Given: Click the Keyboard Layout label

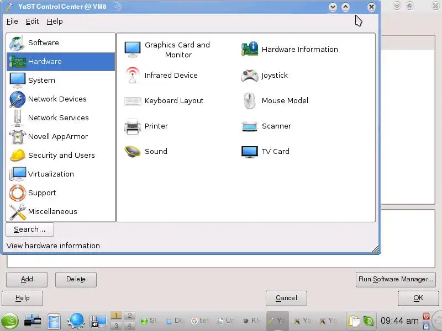Looking at the screenshot, I should tap(174, 101).
